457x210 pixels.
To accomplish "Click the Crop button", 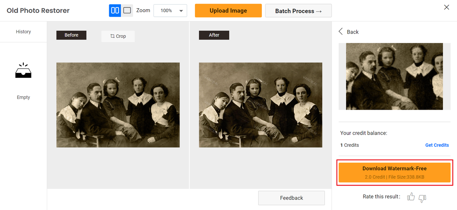I will (x=118, y=36).
